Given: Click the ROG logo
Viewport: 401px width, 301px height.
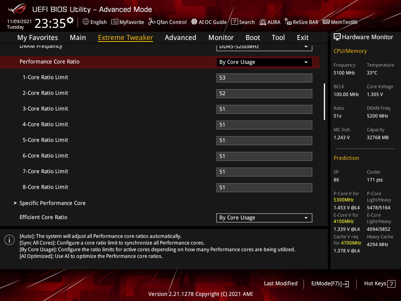Looking at the screenshot, I should click(17, 9).
